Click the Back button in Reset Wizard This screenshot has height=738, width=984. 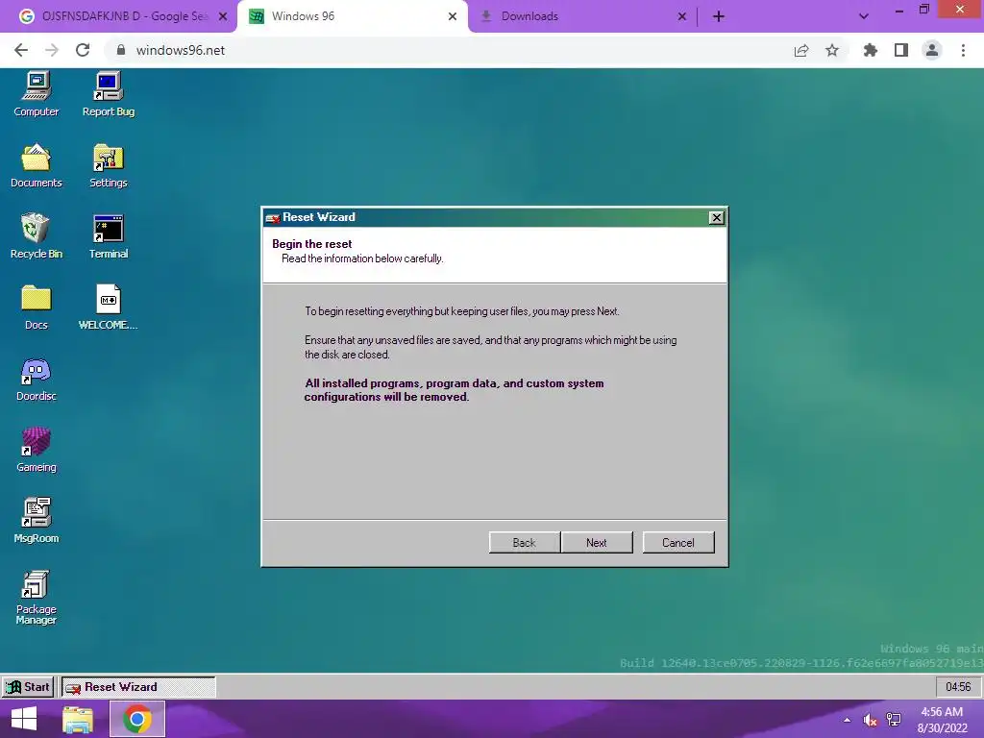tap(524, 543)
